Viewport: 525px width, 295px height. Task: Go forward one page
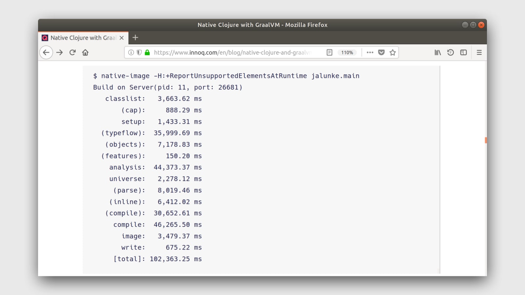[59, 52]
